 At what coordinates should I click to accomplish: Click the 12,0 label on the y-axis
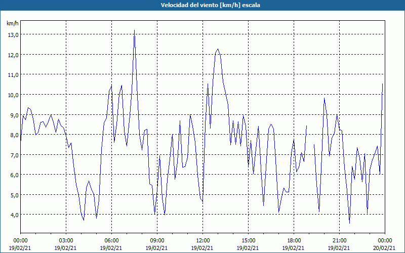(x=13, y=55)
